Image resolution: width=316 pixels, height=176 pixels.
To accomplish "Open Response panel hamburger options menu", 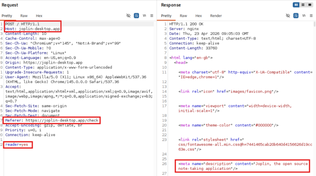I will [x=311, y=16].
